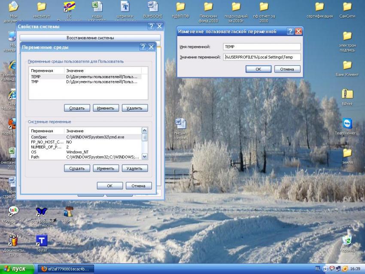The height and width of the screenshot is (274, 365).
Task: Click Изменить under user variables list
Action: pyautogui.click(x=106, y=108)
